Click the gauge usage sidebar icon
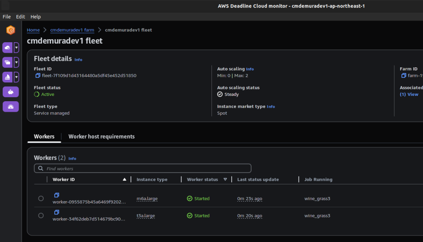The height and width of the screenshot is (242, 423). point(11,107)
